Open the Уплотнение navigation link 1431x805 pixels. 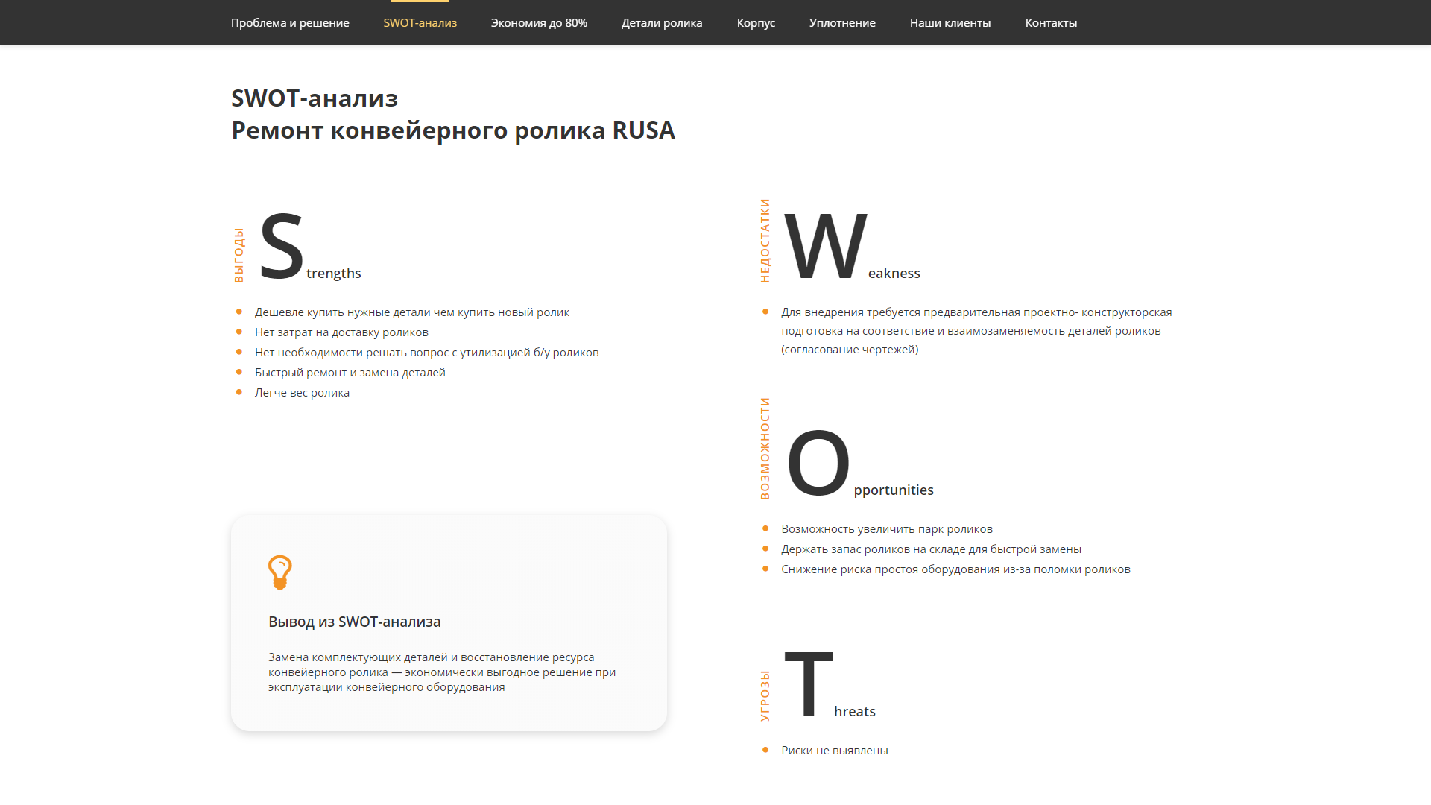(842, 23)
